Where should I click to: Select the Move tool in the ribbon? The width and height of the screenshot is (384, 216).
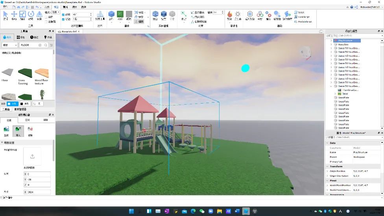tap(14, 15)
